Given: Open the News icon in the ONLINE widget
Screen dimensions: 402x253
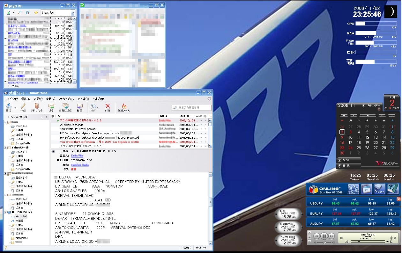Looking at the screenshot, I should point(380,189).
